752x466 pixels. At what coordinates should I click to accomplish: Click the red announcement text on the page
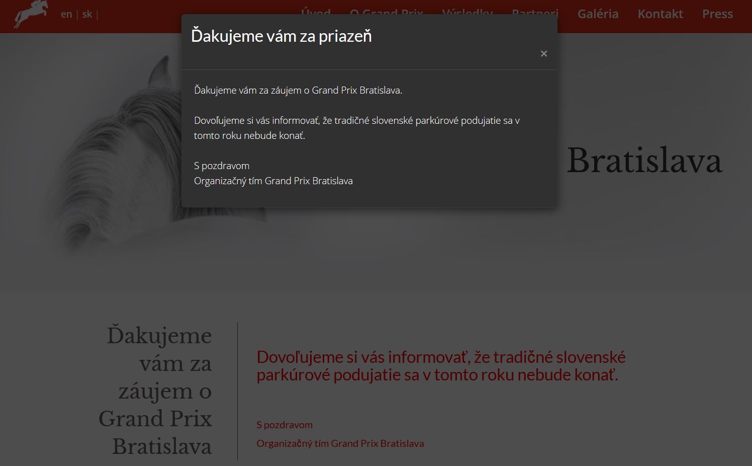[440, 366]
